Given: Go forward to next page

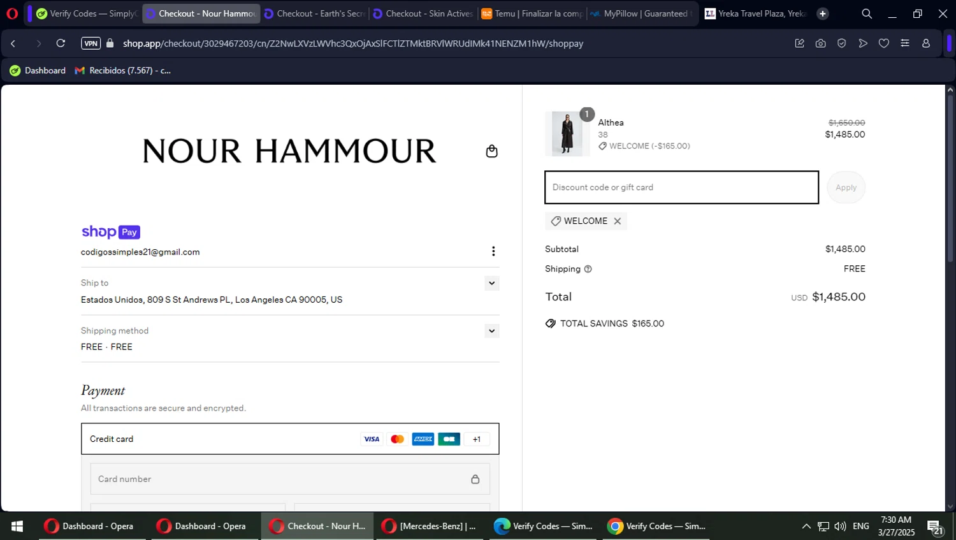Looking at the screenshot, I should pos(38,43).
